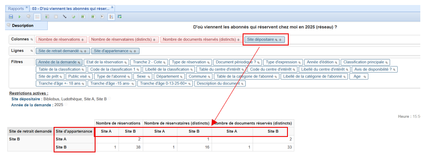This screenshot has height=162, width=440.
Task: Open the Sexe filter
Action: (x=143, y=76)
